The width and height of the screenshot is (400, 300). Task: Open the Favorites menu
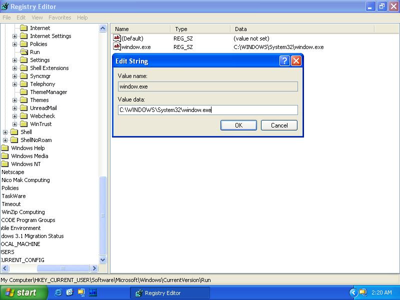(x=59, y=17)
